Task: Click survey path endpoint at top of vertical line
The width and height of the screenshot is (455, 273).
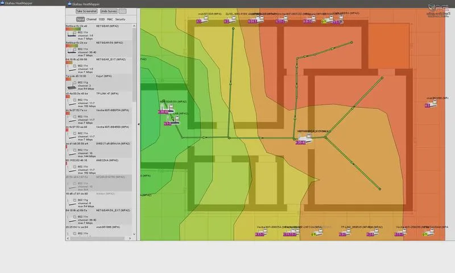Action: pos(233,28)
